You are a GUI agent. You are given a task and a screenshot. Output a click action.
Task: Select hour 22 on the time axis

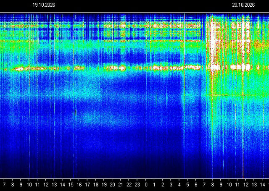click(x=129, y=185)
